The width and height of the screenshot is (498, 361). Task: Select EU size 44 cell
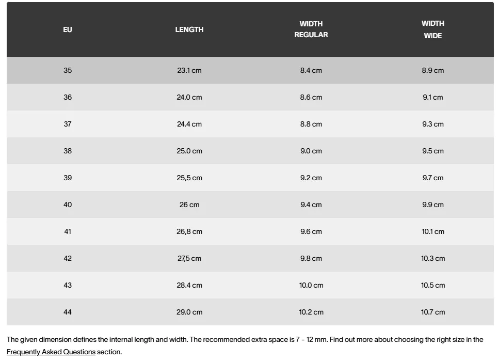pos(68,312)
